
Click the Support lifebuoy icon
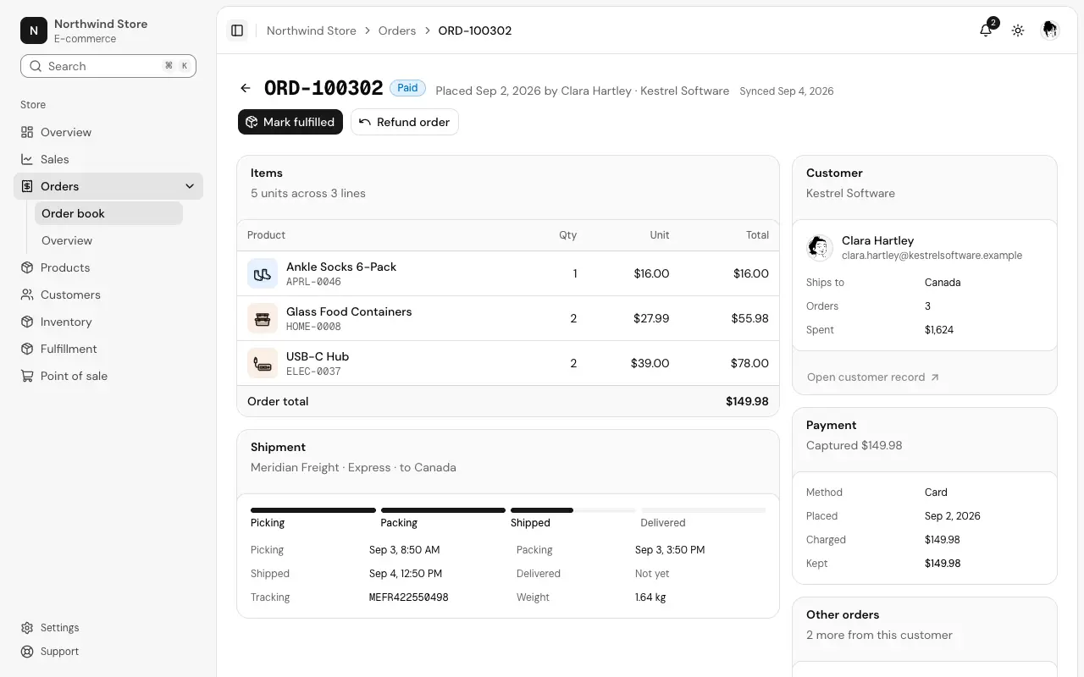27,652
